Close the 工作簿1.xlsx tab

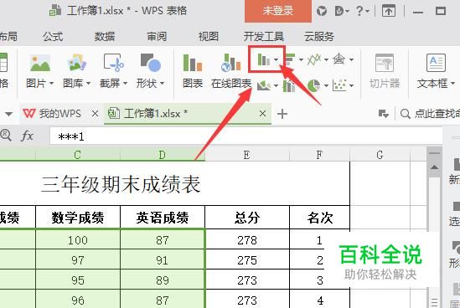point(262,114)
